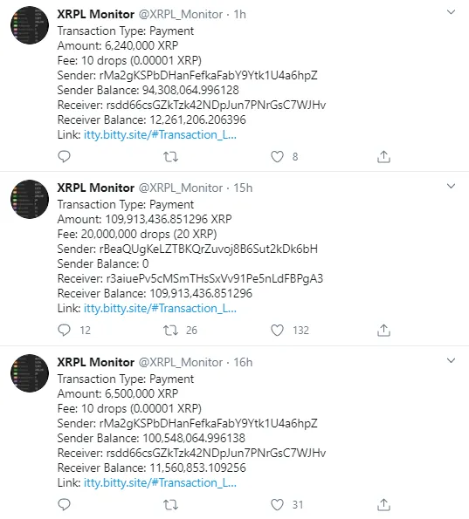Open itty.bitty.site link in 1h tweet
This screenshot has width=469, height=519.
[x=160, y=134]
